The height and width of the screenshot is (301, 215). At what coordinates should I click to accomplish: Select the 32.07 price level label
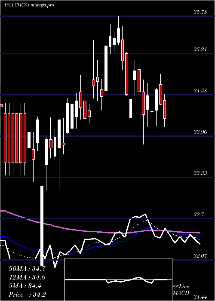click(x=200, y=256)
